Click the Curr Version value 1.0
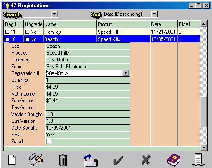This screenshot has height=168, width=212. pyautogui.click(x=87, y=121)
